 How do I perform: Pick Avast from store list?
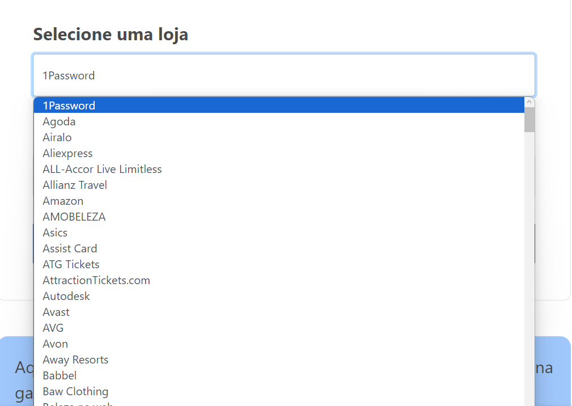tap(56, 312)
